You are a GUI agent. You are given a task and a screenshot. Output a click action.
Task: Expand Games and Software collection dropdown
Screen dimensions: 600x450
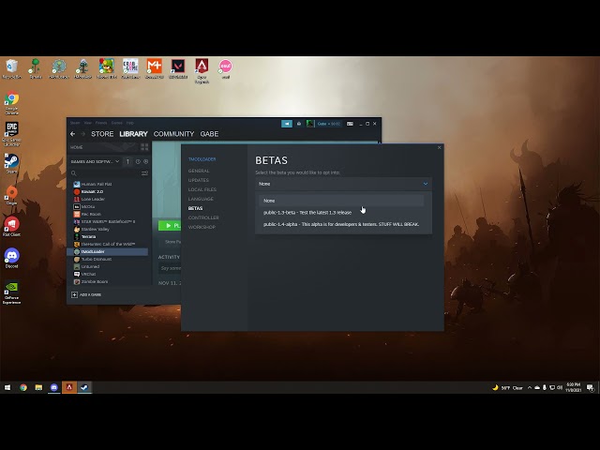96,161
